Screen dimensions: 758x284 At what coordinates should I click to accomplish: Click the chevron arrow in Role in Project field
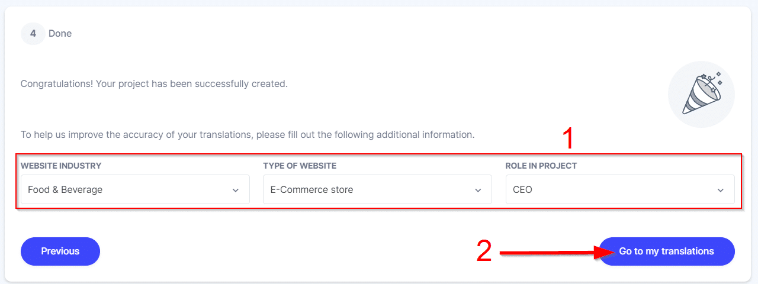point(721,190)
